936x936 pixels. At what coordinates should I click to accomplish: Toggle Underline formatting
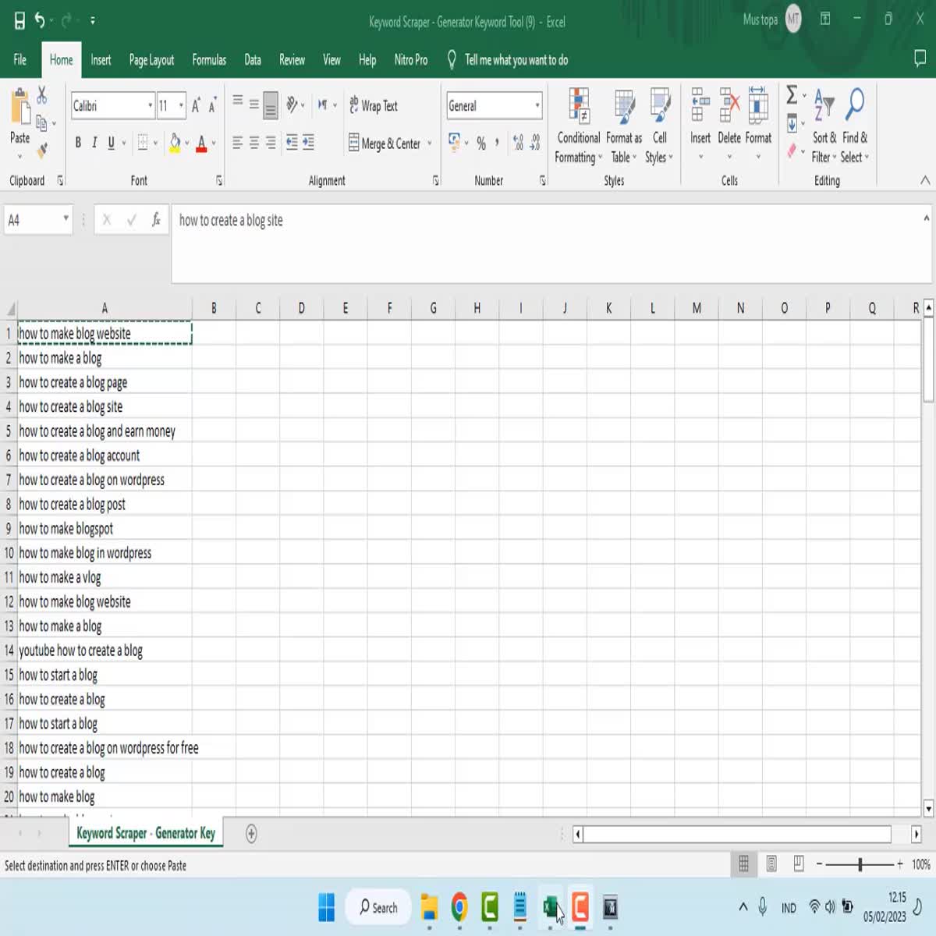click(110, 143)
